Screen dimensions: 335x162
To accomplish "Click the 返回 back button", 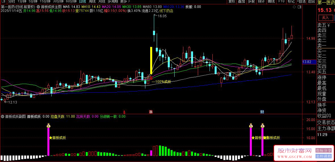I will point(311,2).
